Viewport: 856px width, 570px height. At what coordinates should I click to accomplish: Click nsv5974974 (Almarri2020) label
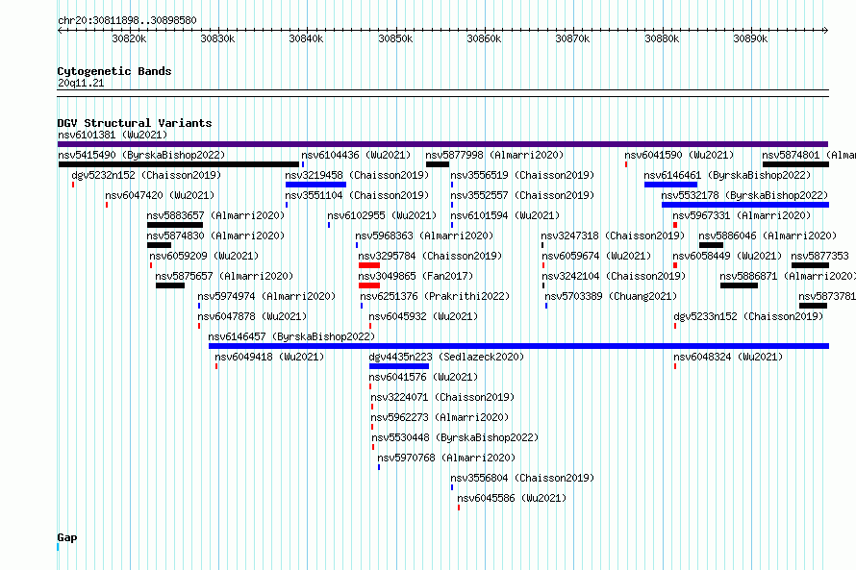(x=266, y=296)
